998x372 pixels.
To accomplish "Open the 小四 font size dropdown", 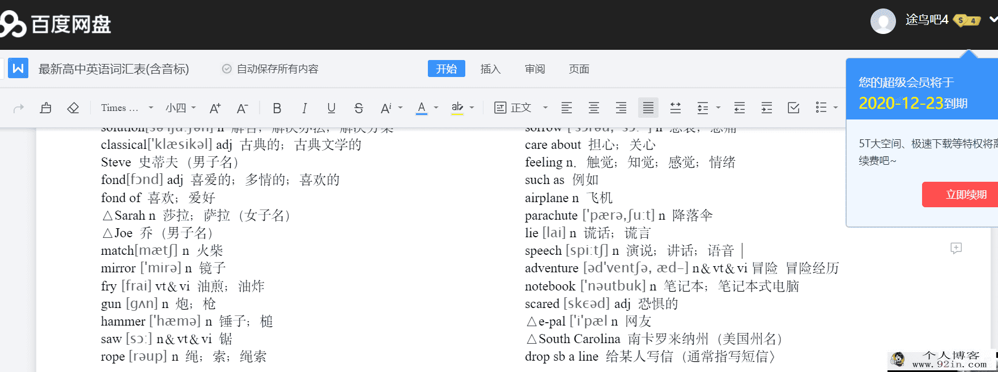I will (181, 108).
